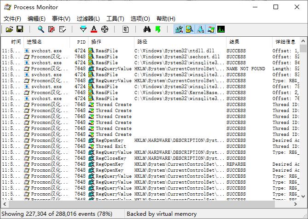Screen dimensions: 308x219
Task: Click the PID column header
Action: tap(79, 42)
